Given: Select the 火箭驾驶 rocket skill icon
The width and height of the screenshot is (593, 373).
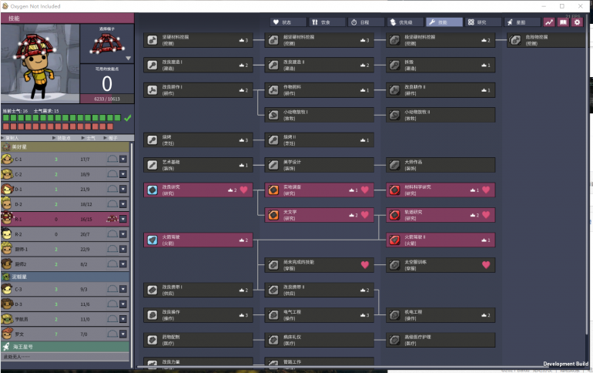Looking at the screenshot, I should coord(152,240).
